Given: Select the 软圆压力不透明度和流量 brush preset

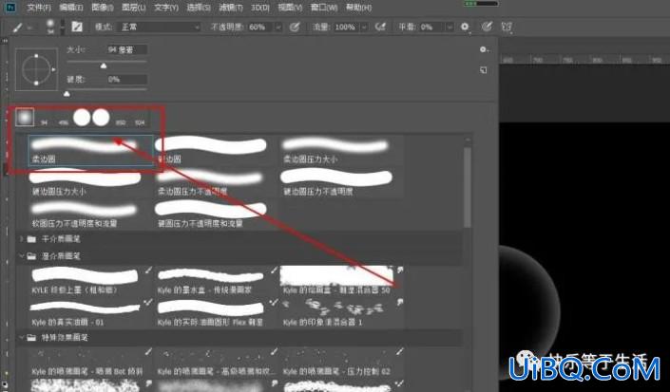Looking at the screenshot, I should 90,215.
